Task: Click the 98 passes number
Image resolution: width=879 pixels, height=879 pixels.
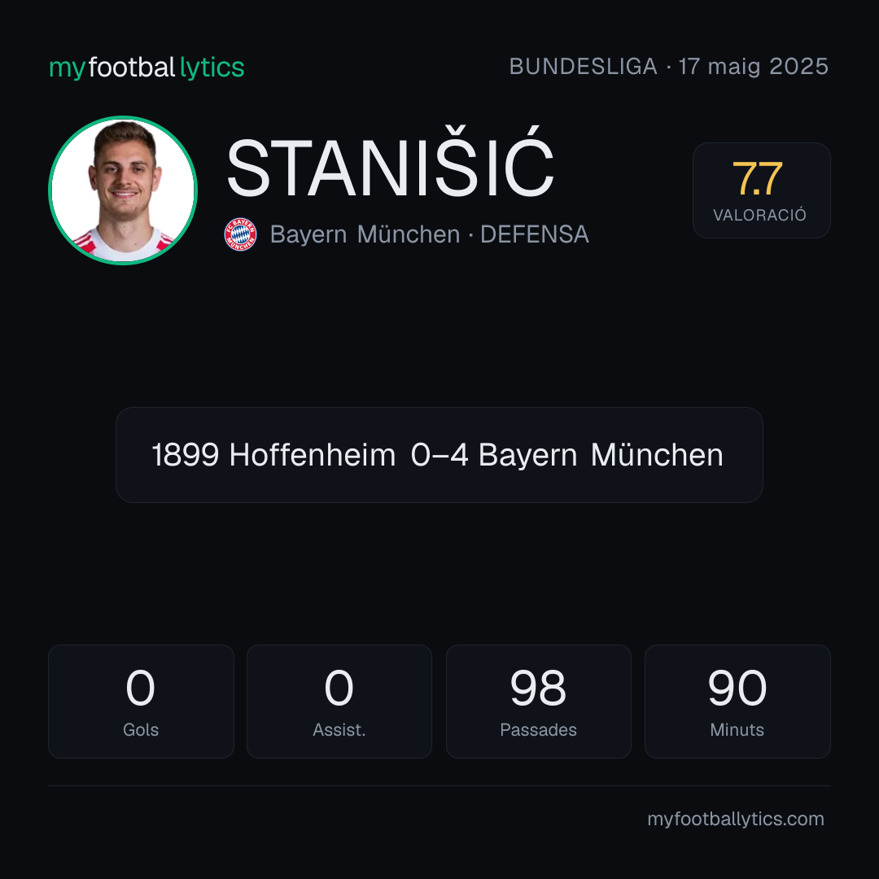Action: [538, 688]
